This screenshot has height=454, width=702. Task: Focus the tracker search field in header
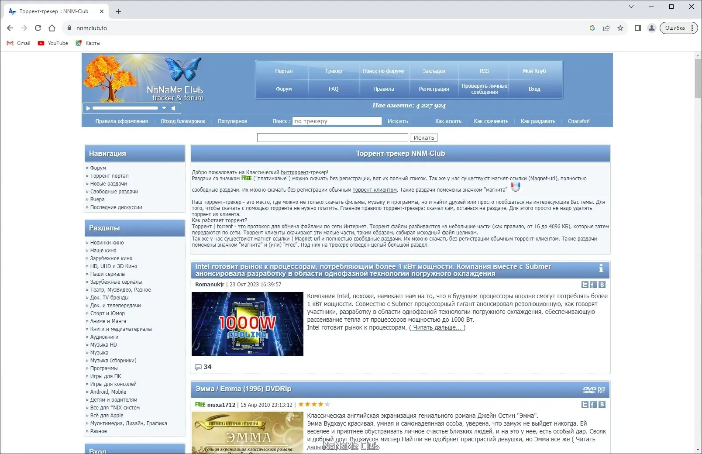point(337,121)
